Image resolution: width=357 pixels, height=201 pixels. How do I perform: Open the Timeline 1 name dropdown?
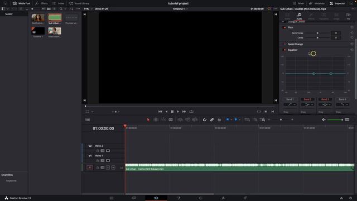(180, 9)
